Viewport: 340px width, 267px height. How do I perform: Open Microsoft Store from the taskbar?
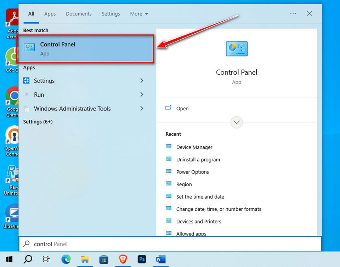(104, 259)
